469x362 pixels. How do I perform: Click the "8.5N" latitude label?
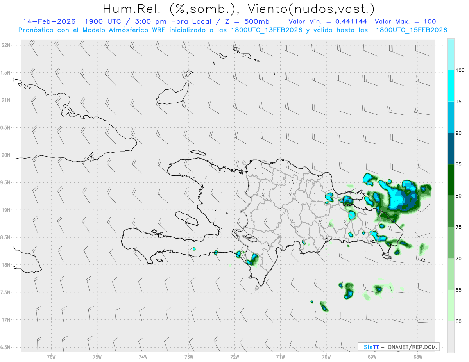click(x=5, y=237)
